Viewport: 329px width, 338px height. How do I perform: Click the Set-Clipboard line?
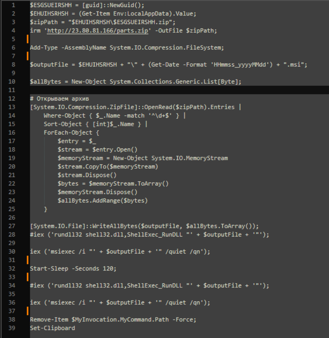[x=53, y=328]
